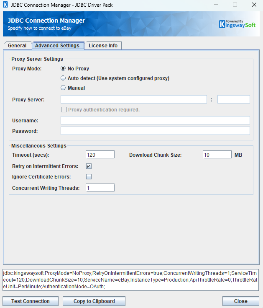Click the Miscellaneous Settings group title

pos(39,146)
